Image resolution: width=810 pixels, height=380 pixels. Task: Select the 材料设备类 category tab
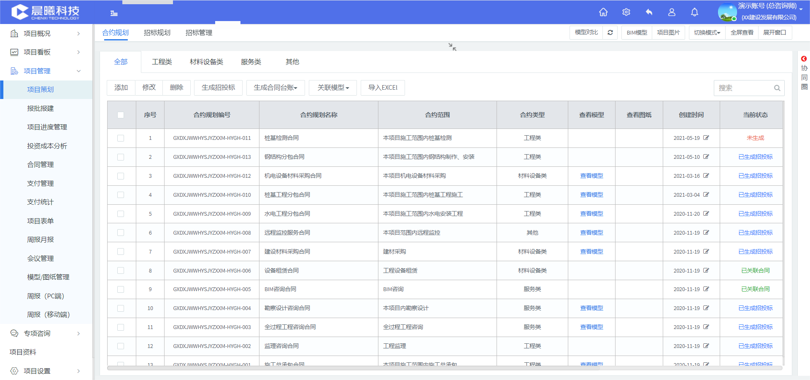pos(206,62)
